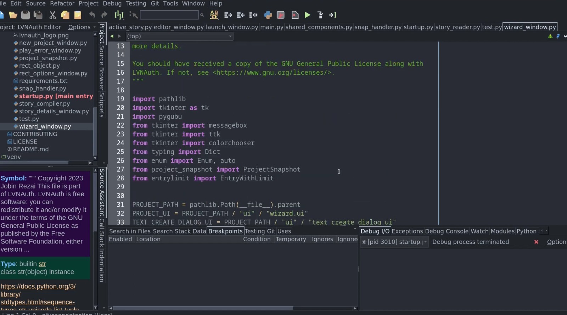The width and height of the screenshot is (567, 315).
Task: Open the Source menu
Action: [x=36, y=4]
